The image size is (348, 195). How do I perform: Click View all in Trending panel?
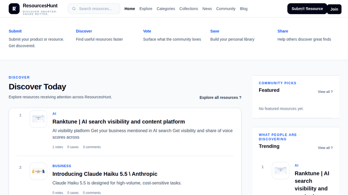325,148
